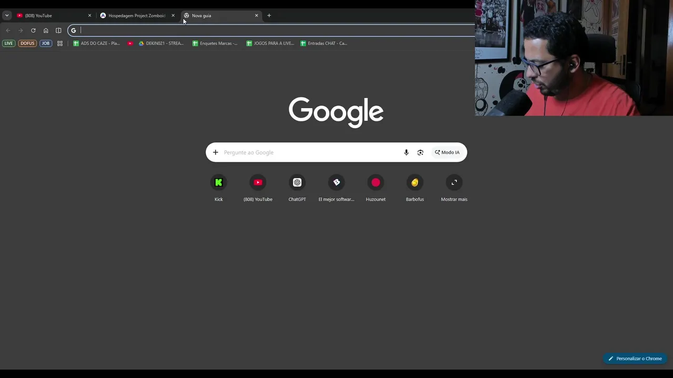Open the JOGOS PARA A LIVE bookmark
Screen dimensions: 673x378
point(270,44)
